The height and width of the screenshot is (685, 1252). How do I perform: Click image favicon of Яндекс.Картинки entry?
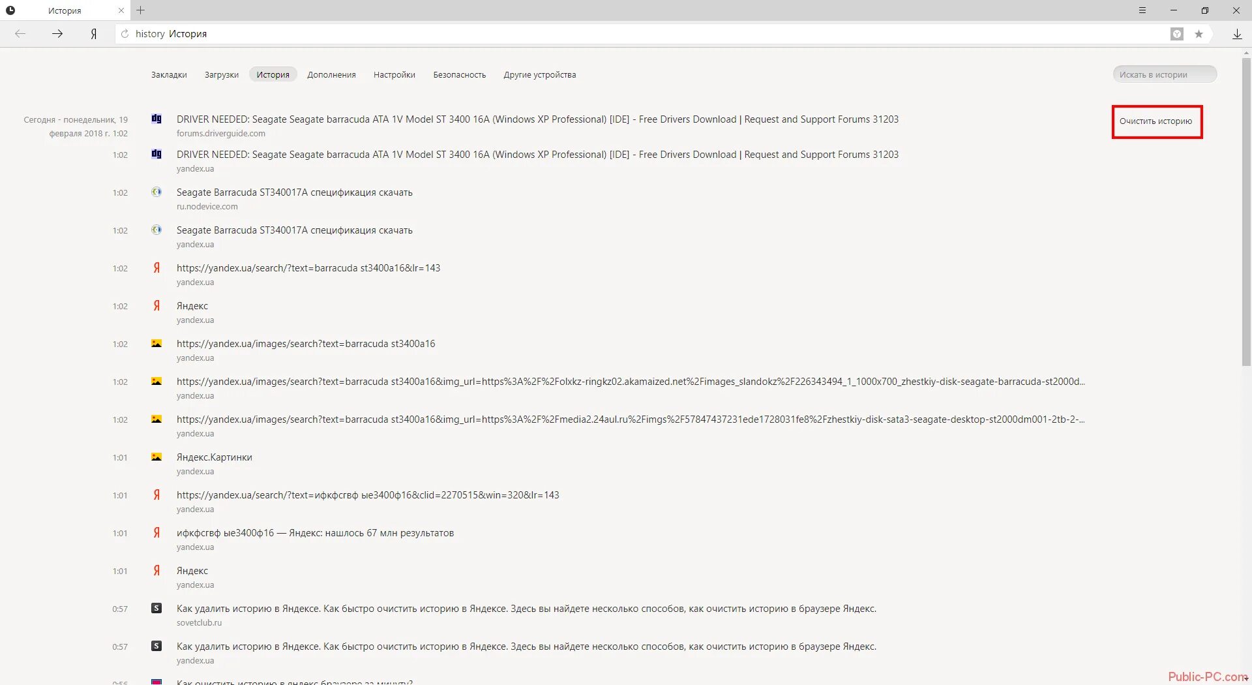[156, 457]
